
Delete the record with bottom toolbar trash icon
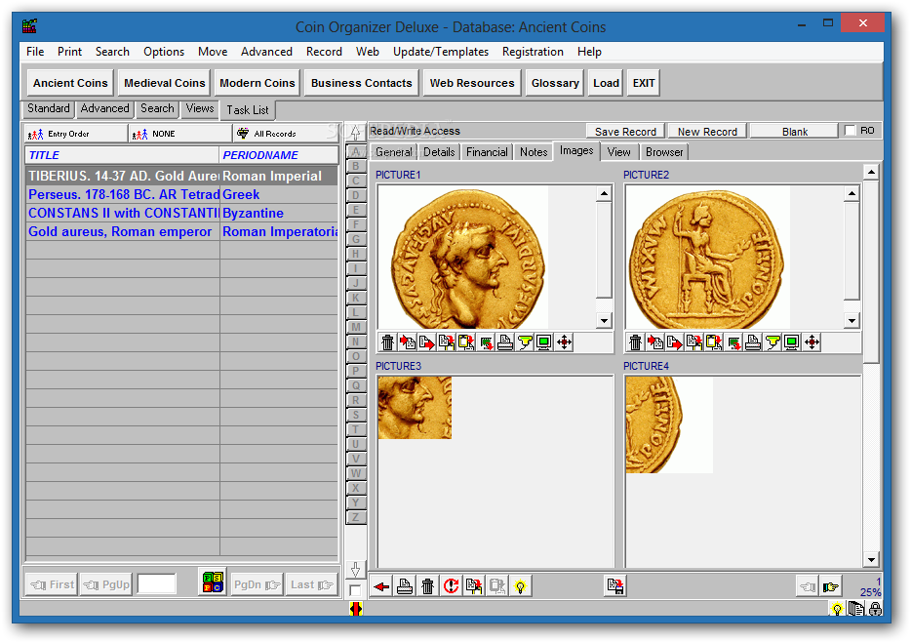click(427, 586)
